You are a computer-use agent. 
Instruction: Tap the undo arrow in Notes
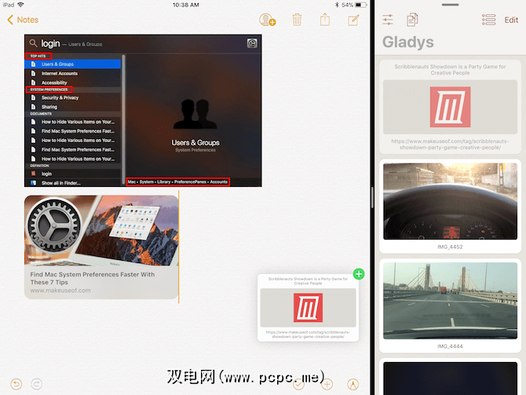(16, 384)
